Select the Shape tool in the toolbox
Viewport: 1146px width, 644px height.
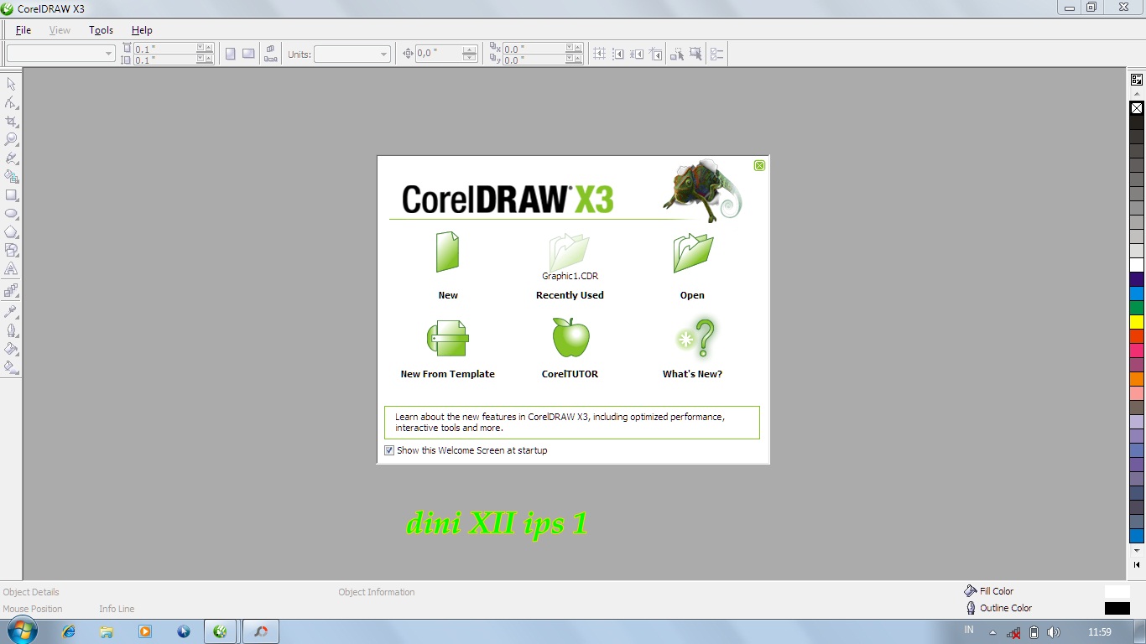(11, 102)
